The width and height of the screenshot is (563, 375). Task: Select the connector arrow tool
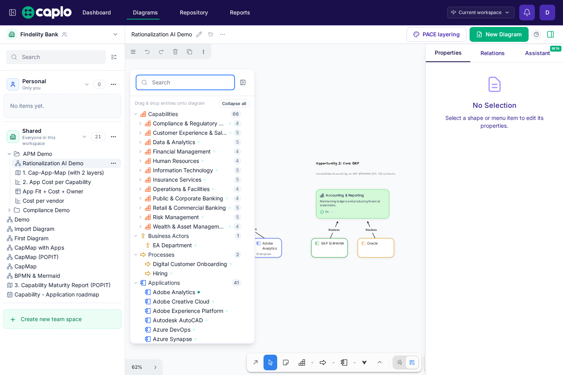(255, 362)
